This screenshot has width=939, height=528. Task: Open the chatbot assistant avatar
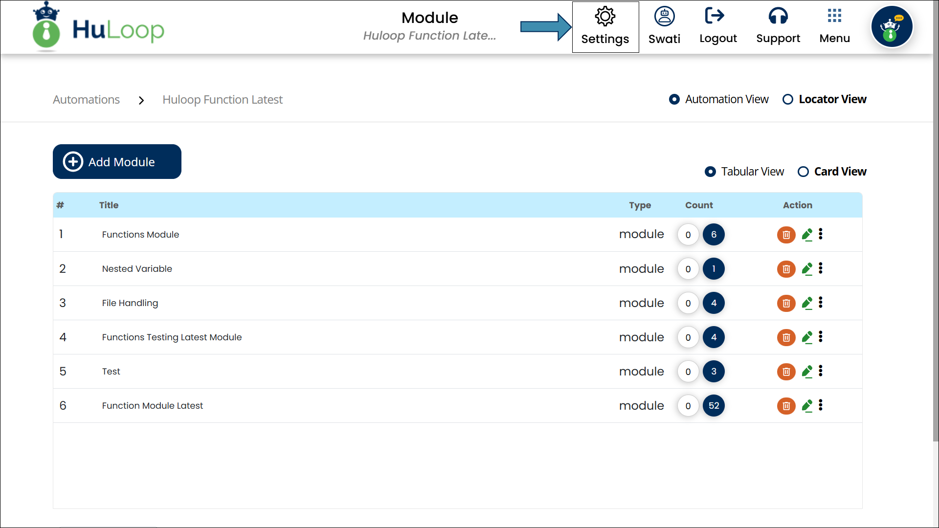click(x=892, y=27)
